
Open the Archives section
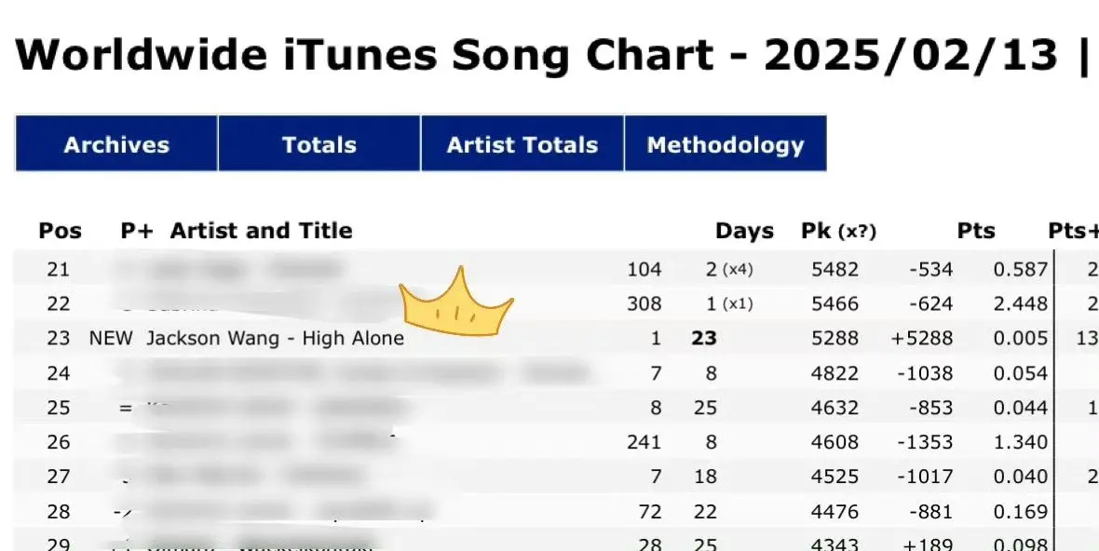tap(115, 144)
